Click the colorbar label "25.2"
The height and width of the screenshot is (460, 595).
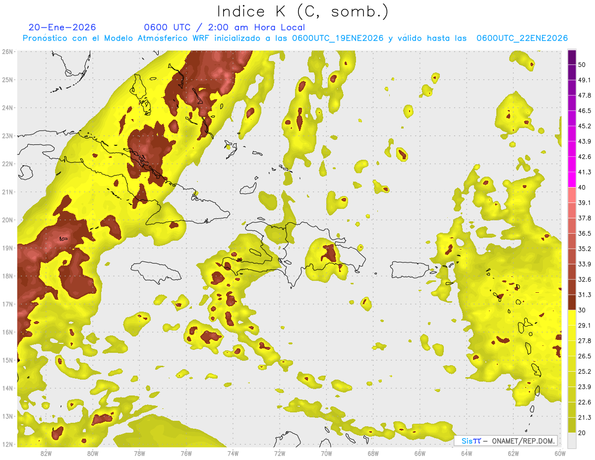(x=584, y=372)
